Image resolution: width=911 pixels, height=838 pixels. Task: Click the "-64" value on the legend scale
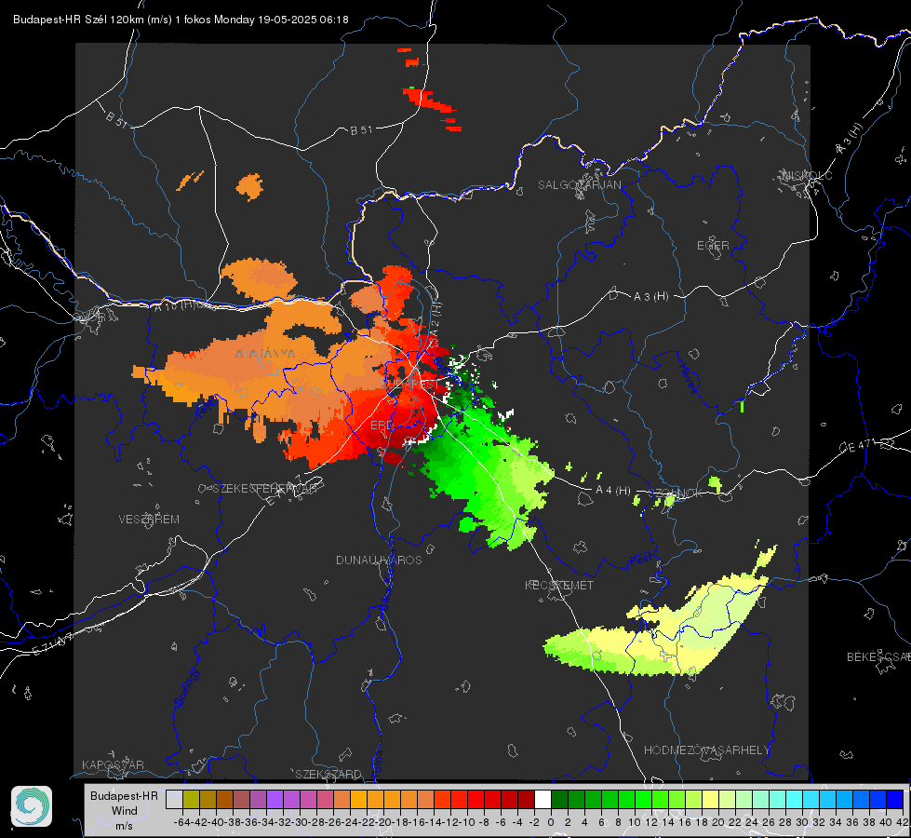pos(182,822)
